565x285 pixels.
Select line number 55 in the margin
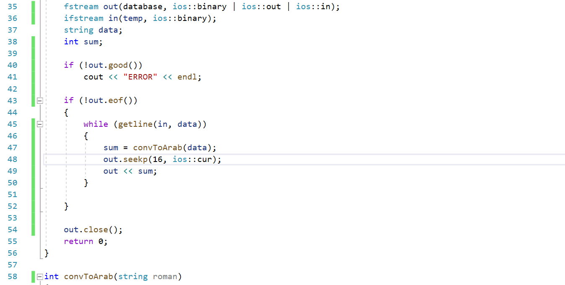(13, 241)
